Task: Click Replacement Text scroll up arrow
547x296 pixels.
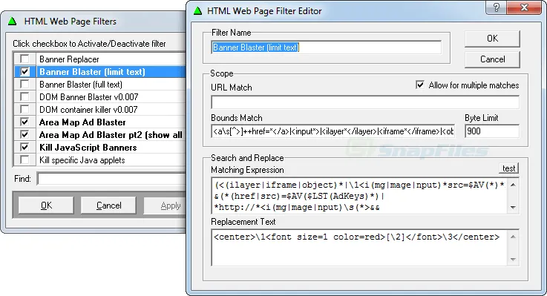Action: point(513,237)
